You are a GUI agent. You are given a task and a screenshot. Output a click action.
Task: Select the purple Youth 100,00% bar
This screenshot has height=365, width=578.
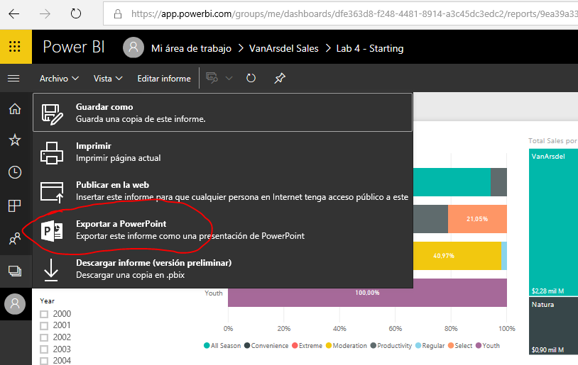[367, 293]
